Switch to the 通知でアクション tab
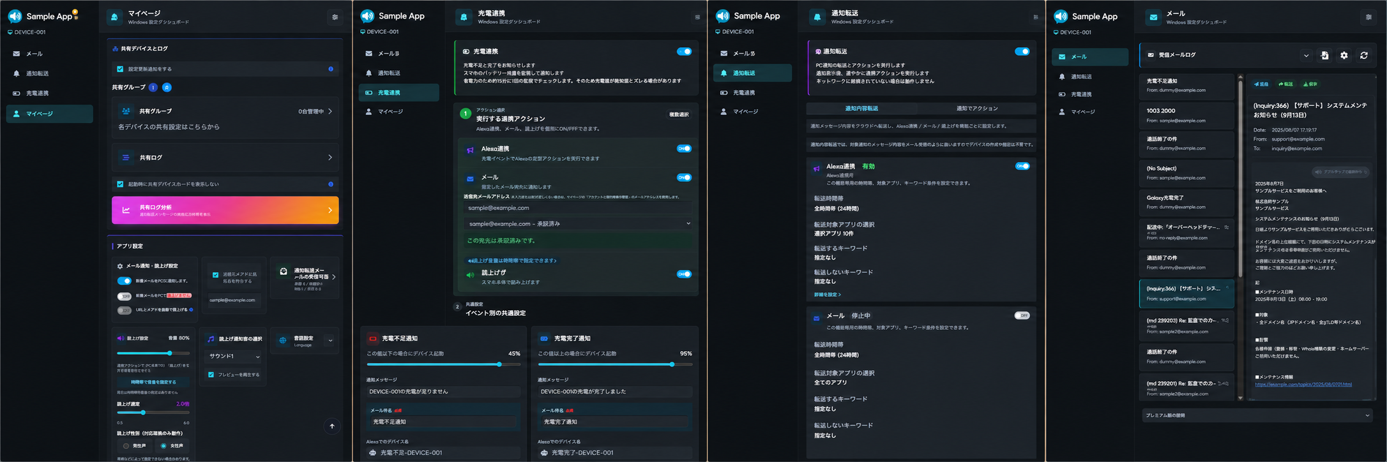 click(x=976, y=108)
